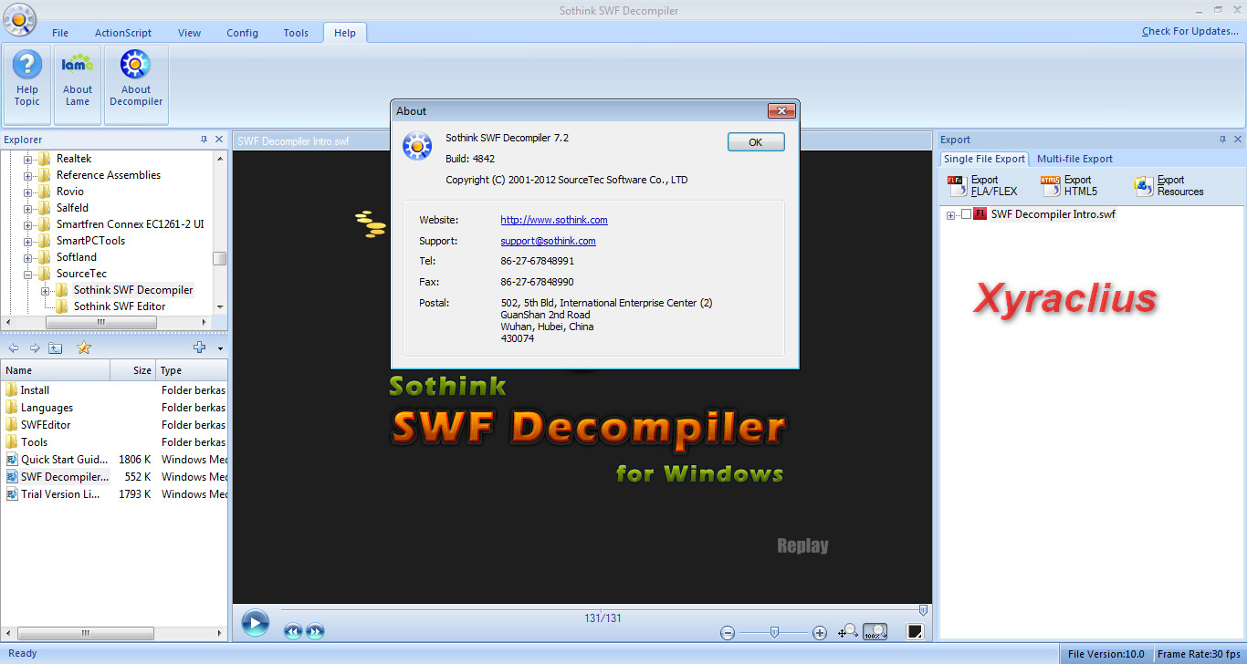Close the Export panel

coord(1238,140)
